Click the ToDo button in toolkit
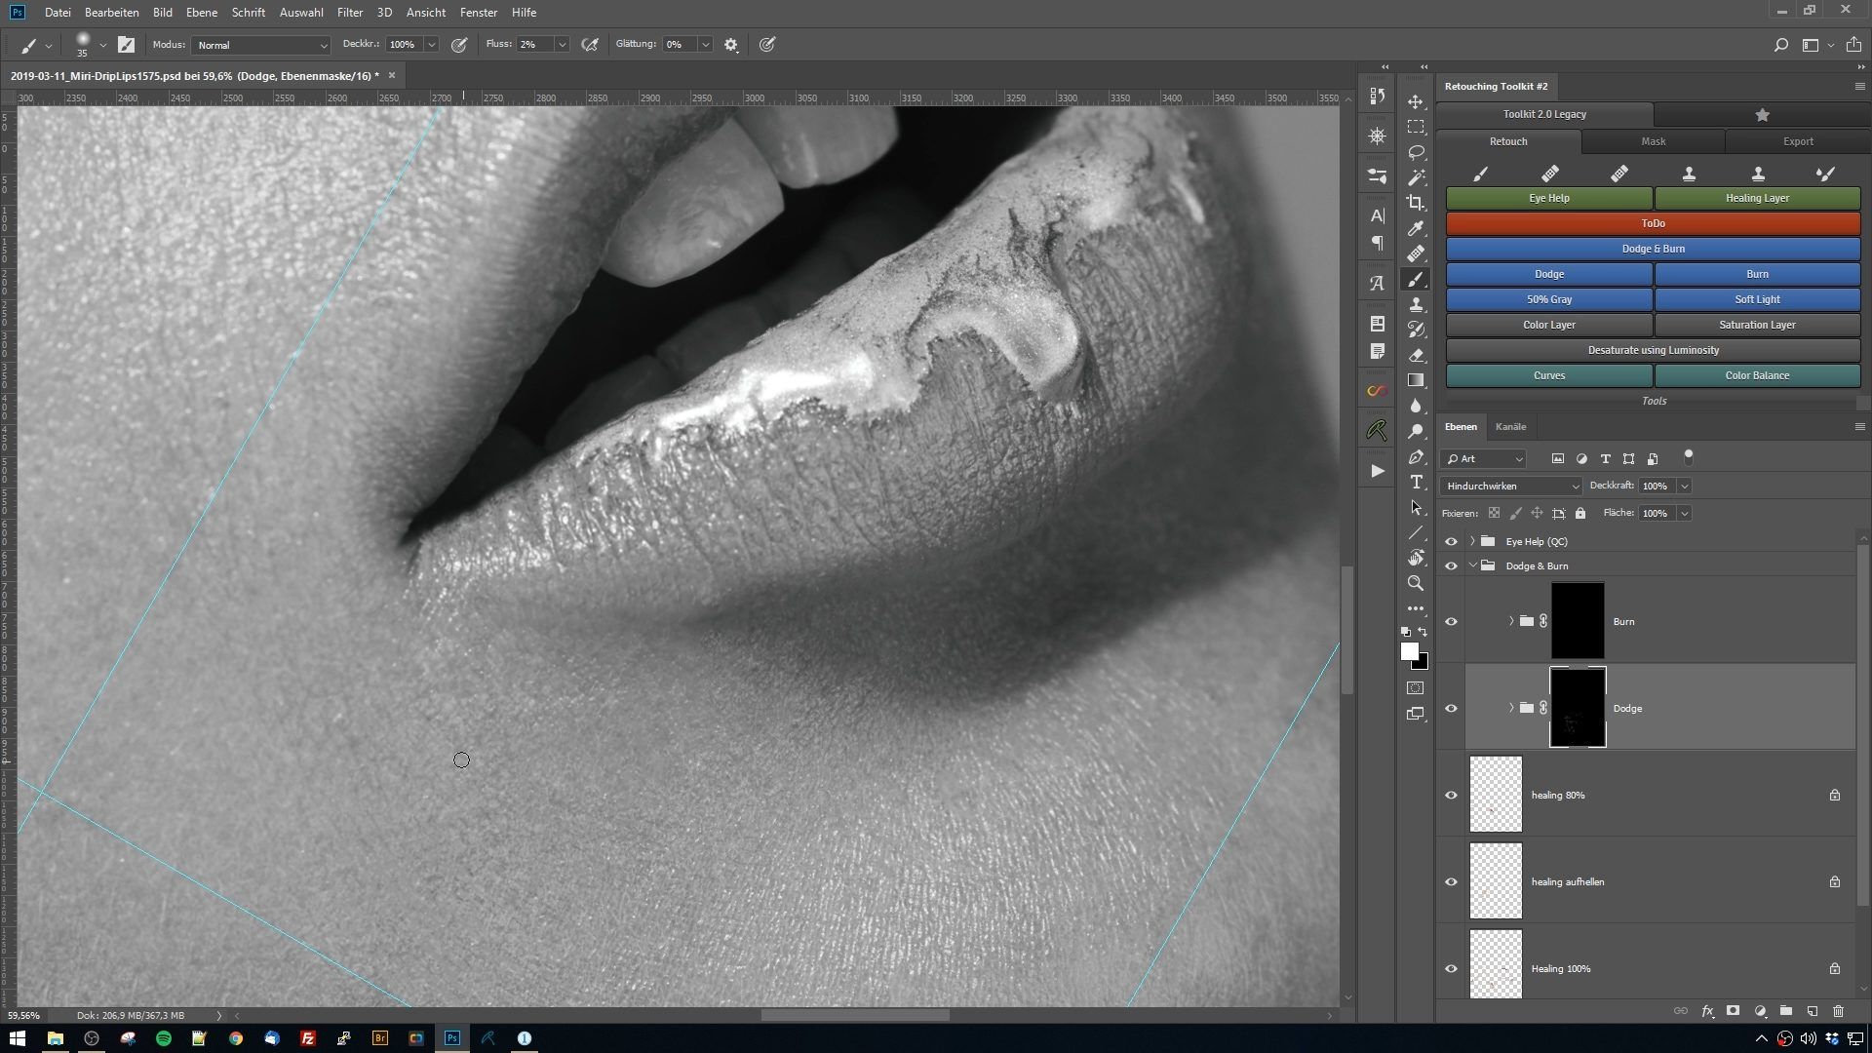The width and height of the screenshot is (1872, 1053). 1654,222
